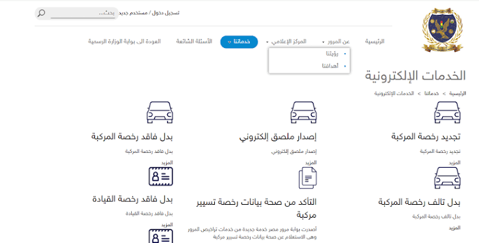This screenshot has height=243, width=479.
Task: Focus the بحث search input field
Action: [82, 14]
